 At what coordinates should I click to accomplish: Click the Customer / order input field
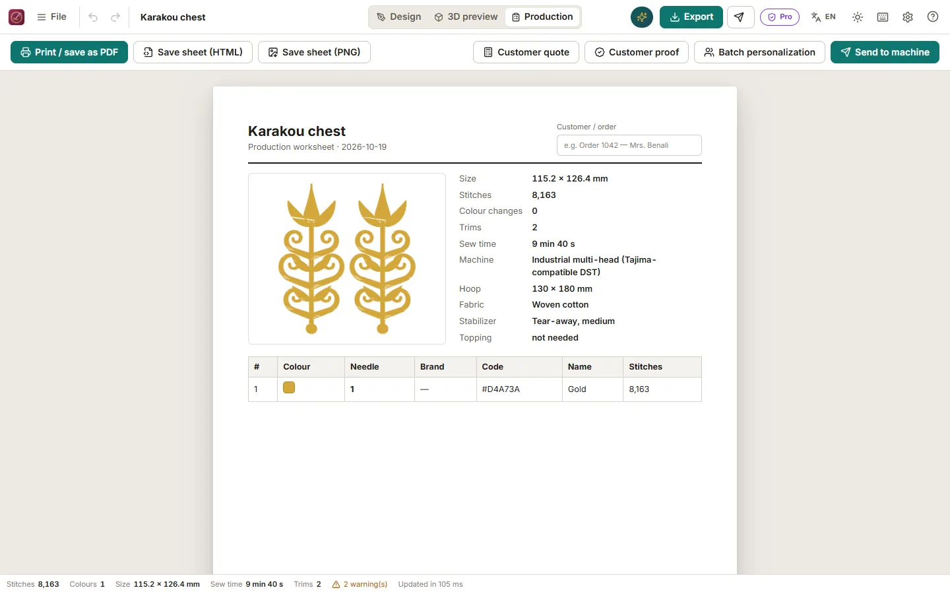click(629, 145)
